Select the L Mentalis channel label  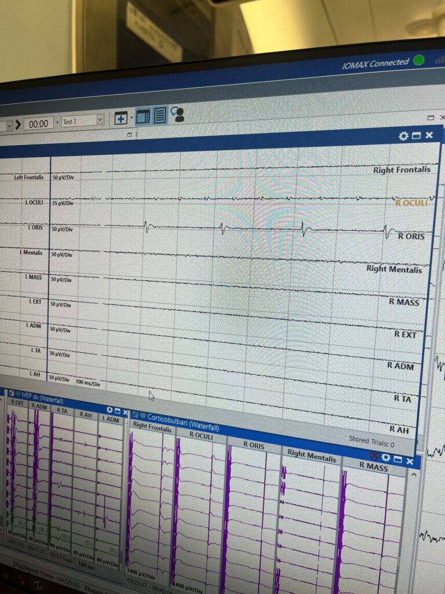pos(31,252)
